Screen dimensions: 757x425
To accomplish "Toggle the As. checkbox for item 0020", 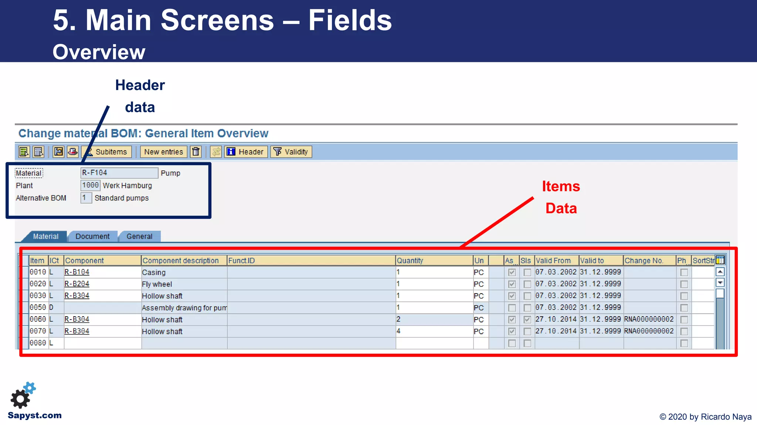I will (x=512, y=284).
